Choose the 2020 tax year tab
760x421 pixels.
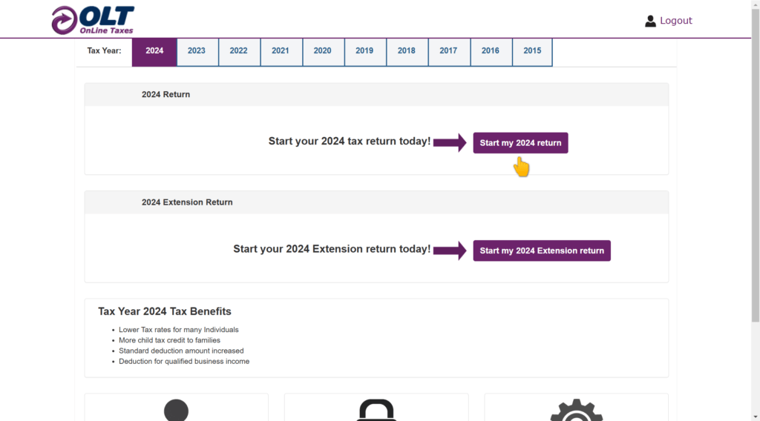pos(323,51)
